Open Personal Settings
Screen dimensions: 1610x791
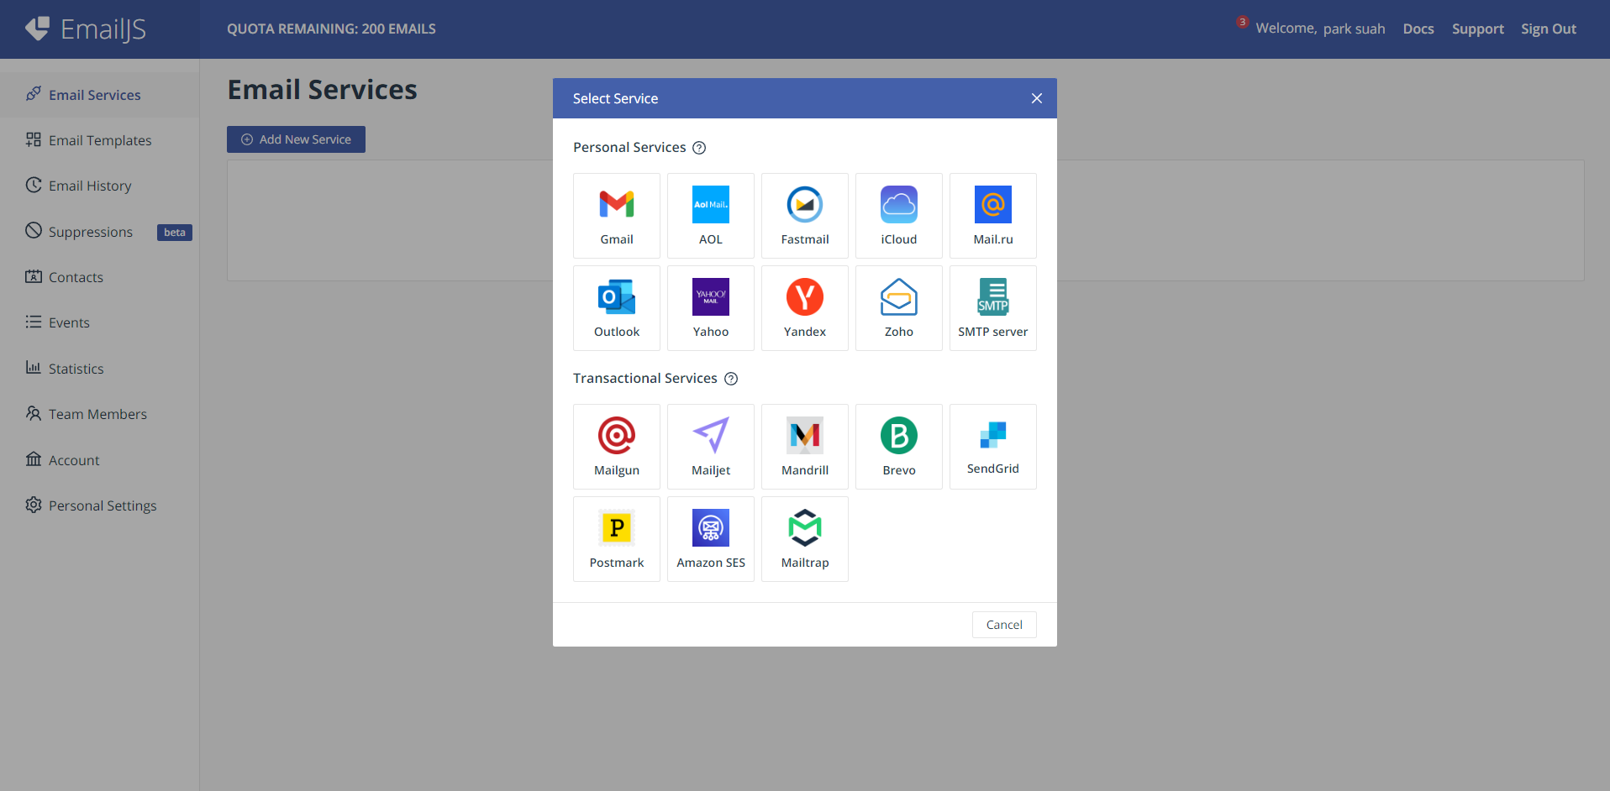pos(99,506)
